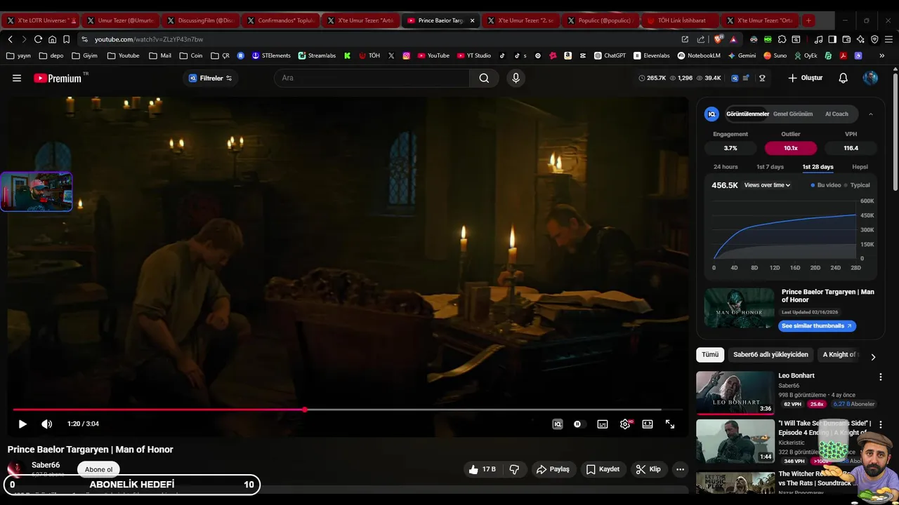The height and width of the screenshot is (505, 899).
Task: Open the ChatGPT bookmark
Action: 610,55
